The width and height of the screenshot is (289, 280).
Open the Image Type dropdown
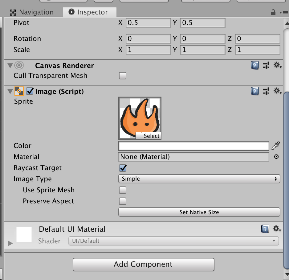[x=199, y=179]
